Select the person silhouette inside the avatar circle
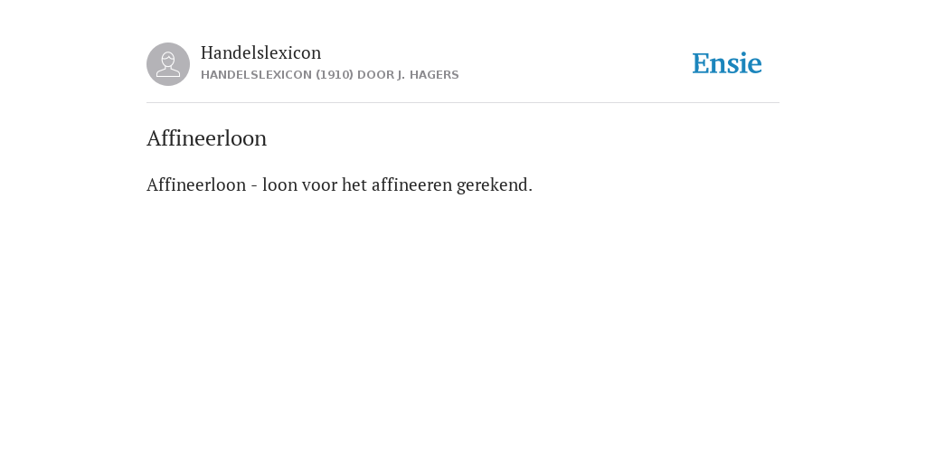This screenshot has width=926, height=463. (168, 64)
